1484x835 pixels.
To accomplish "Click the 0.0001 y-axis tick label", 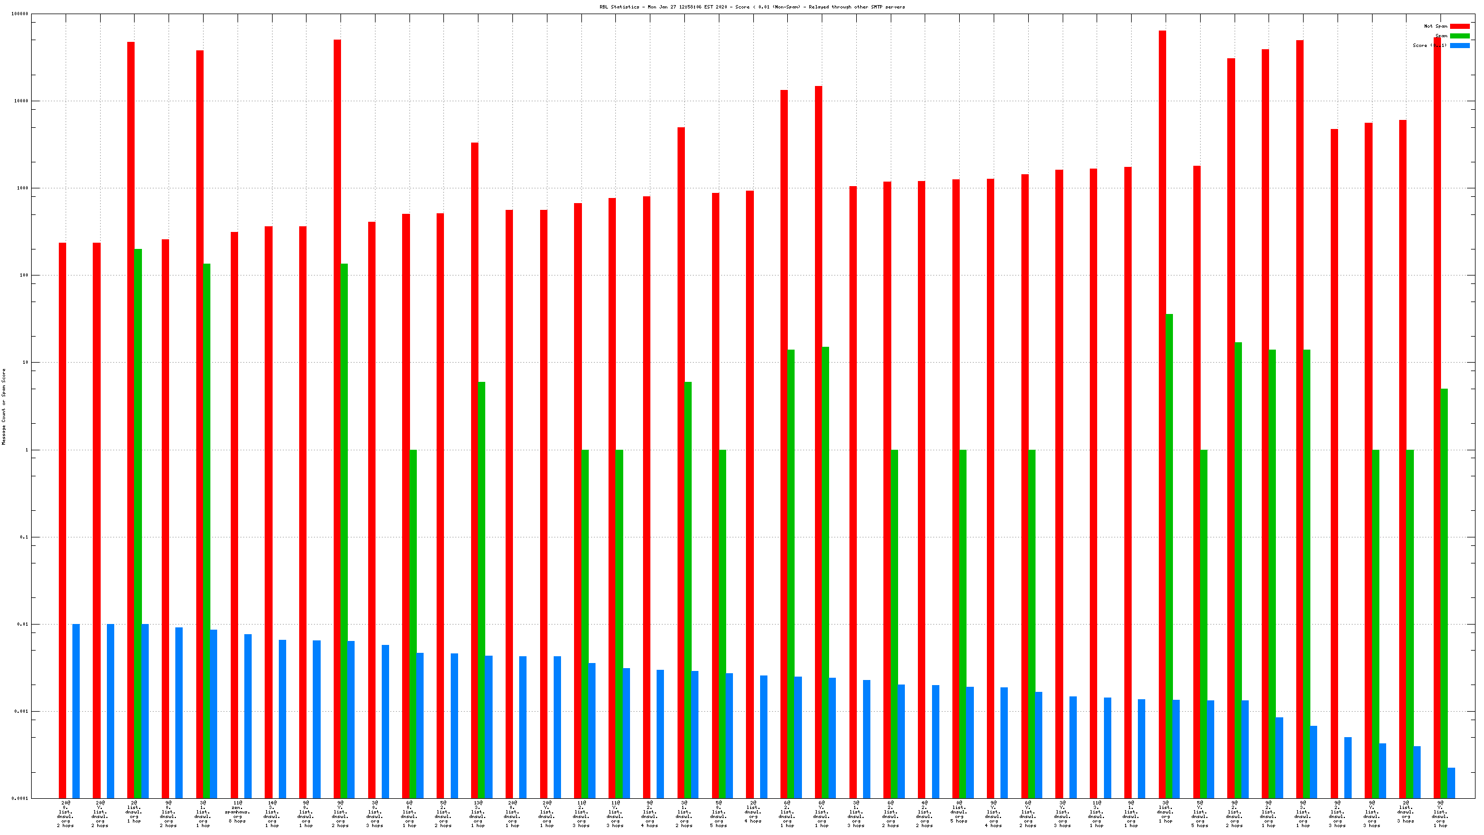I will click(20, 798).
